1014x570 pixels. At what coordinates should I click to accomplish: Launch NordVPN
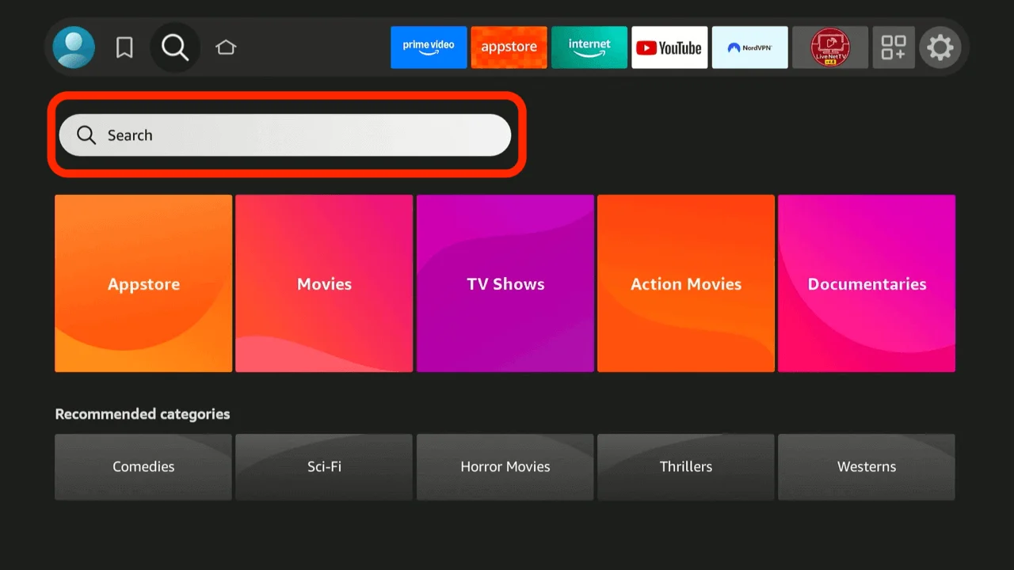[x=749, y=47]
